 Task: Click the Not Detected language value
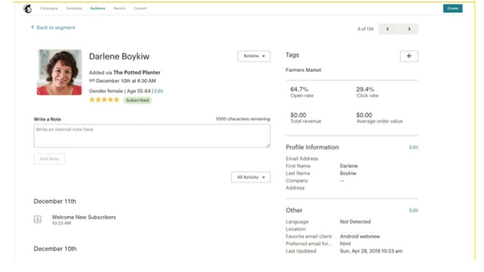[355, 221]
